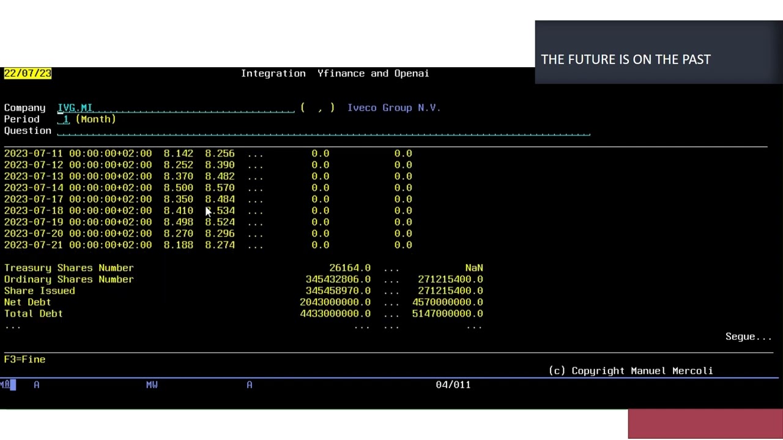Click the red rectangle overlay
This screenshot has height=440, width=783.
point(705,424)
